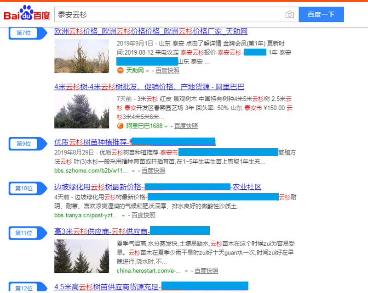Screen dimensions: 368x293
Task: Open 百度快照 for bbs.szhome.com result
Action: tap(153, 171)
